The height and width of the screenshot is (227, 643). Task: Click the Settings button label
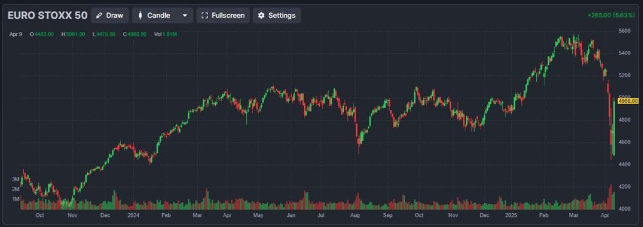282,16
